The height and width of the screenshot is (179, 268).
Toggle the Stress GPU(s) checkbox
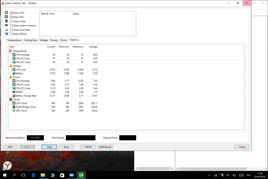(x=11, y=34)
